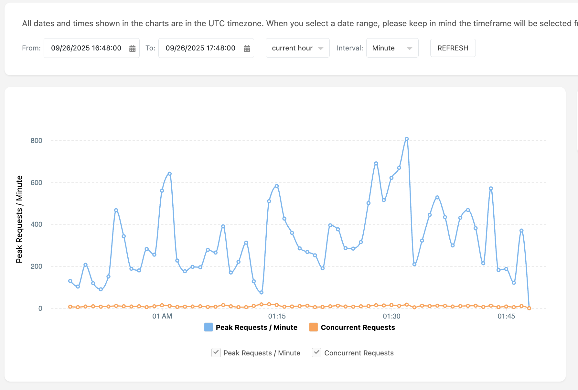Image resolution: width=578 pixels, height=390 pixels.
Task: Uncheck the Peak Requests / Minute checkbox
Action: (x=216, y=352)
